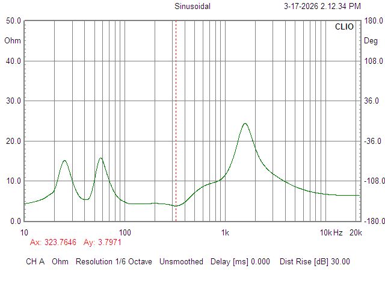Click the tallest impedance peak near 1.5k

245,123
